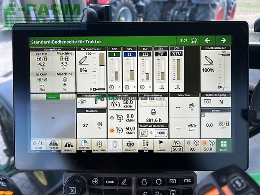The image size is (260, 195).
Task: Open ISOBUS VT shortcut
Action: (x=130, y=146)
